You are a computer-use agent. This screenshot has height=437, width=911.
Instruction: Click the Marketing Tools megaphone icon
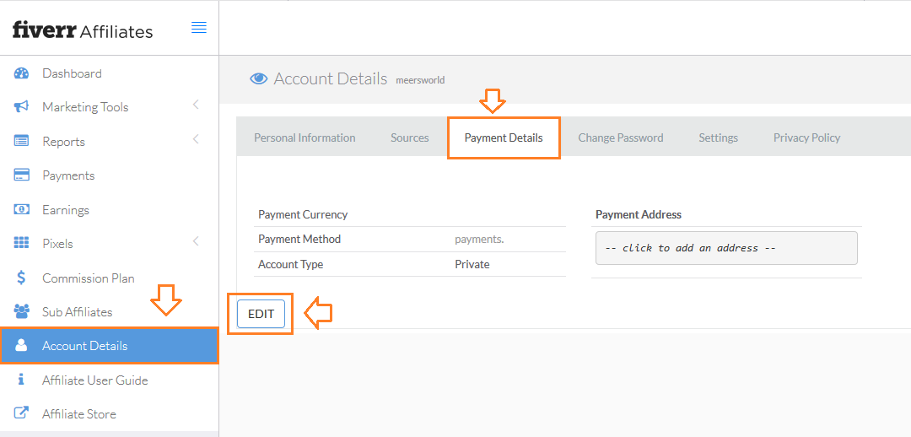click(x=21, y=107)
